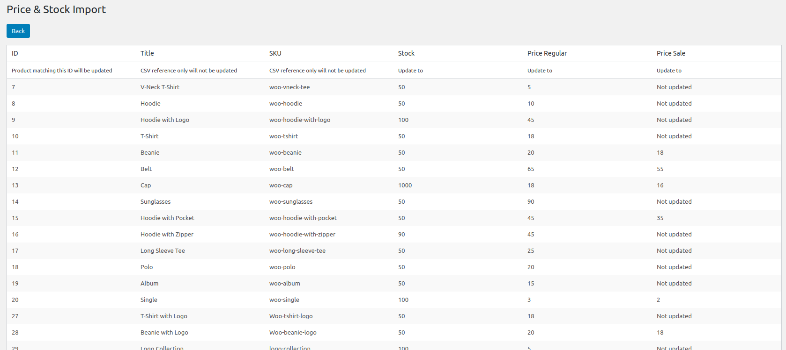Click the woo-hoodie-with-zipper SKU
Viewport: 786px width, 350px height.
302,234
